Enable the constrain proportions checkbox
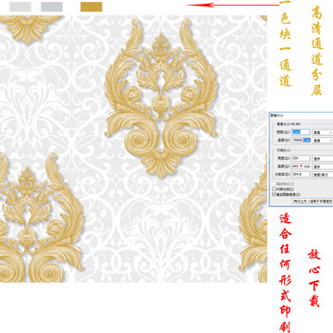 coord(274,189)
